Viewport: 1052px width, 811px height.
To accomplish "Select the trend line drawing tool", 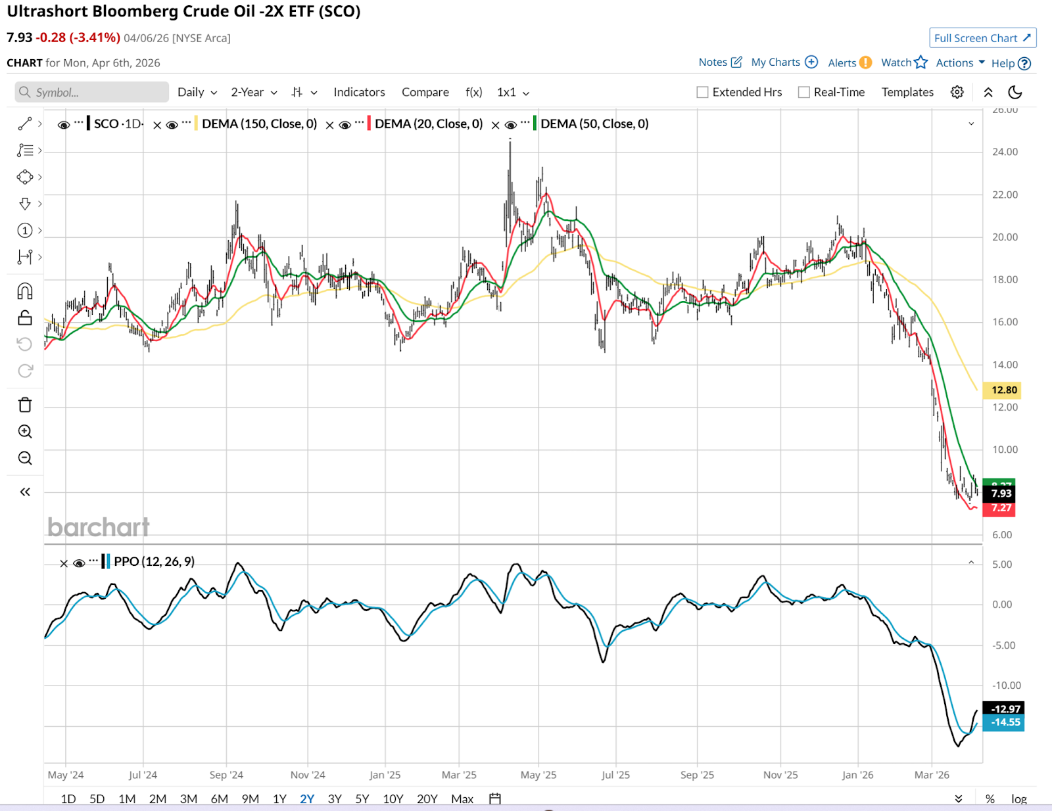I will coord(25,124).
